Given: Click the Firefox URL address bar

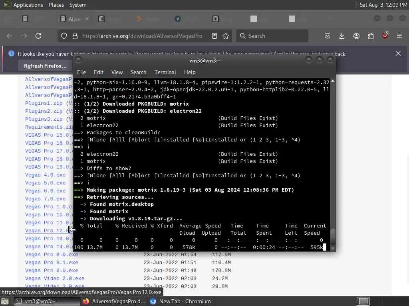Looking at the screenshot, I should (x=142, y=36).
